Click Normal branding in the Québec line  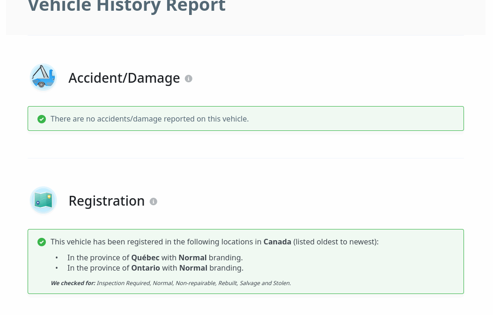[x=193, y=258]
